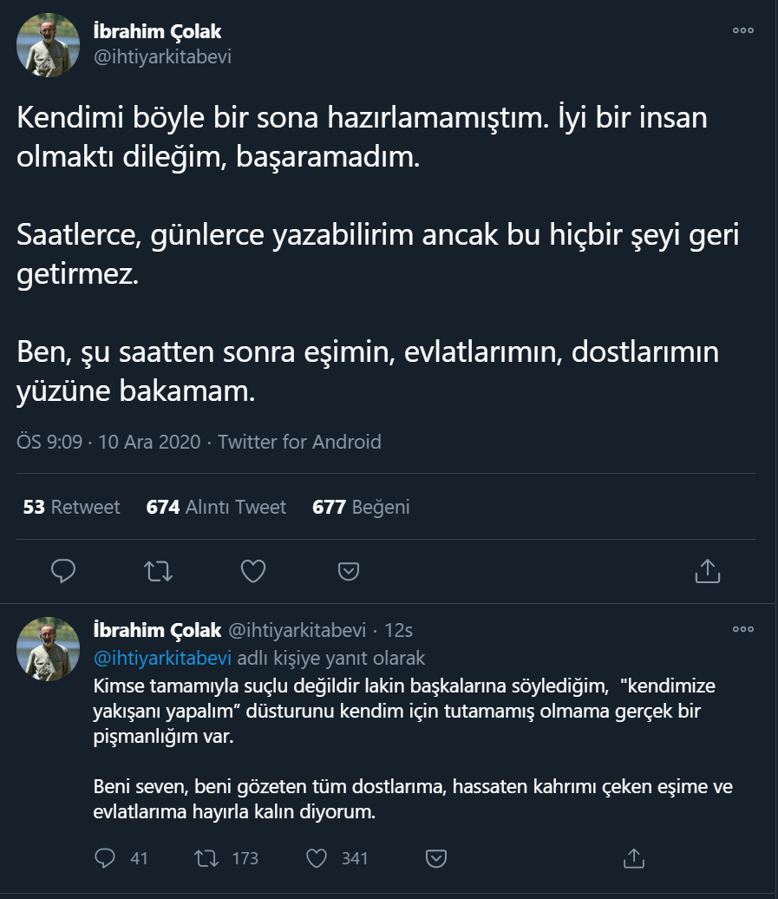Like the main tweet

point(252,571)
